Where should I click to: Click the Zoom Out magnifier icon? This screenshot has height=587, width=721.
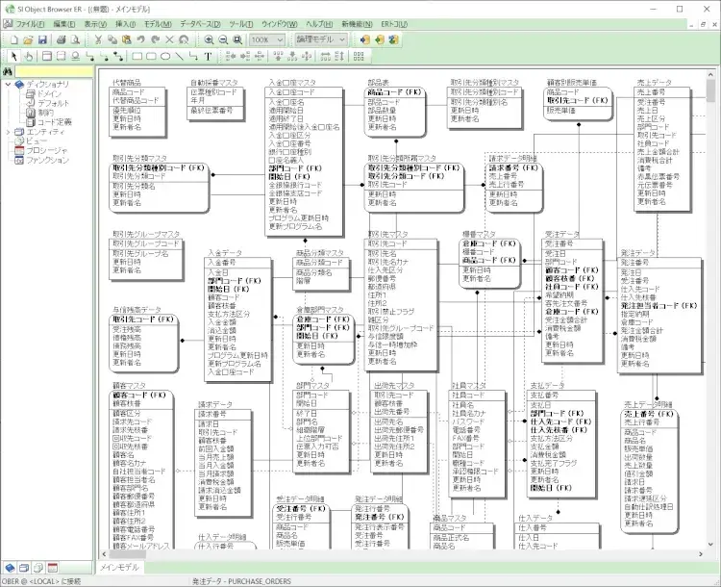(223, 40)
